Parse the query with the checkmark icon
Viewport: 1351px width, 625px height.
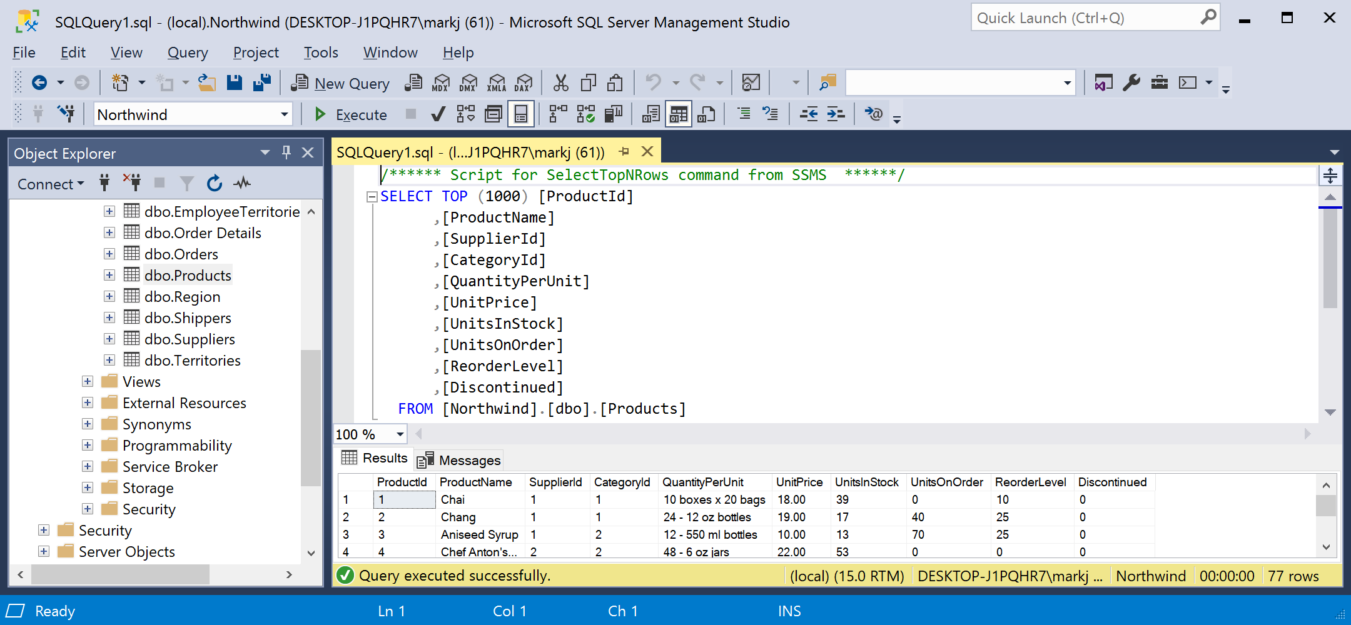(438, 114)
